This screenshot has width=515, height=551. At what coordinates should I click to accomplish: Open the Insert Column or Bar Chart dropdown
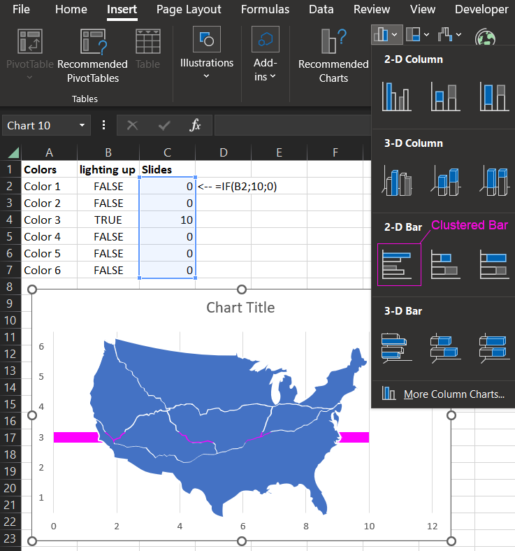386,34
